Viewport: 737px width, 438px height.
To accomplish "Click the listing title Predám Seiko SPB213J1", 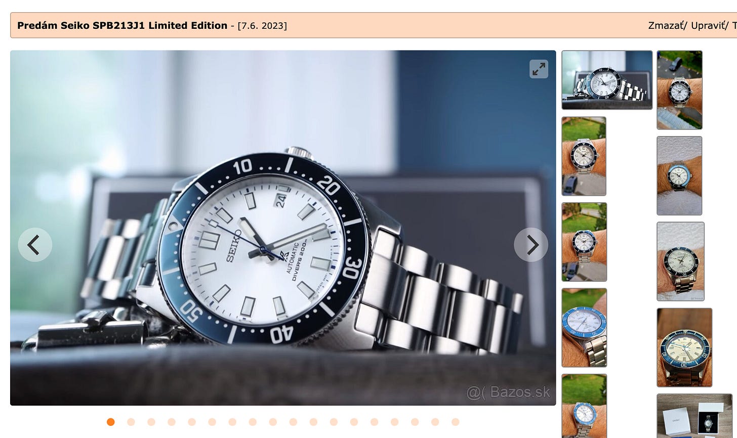I will (x=122, y=25).
